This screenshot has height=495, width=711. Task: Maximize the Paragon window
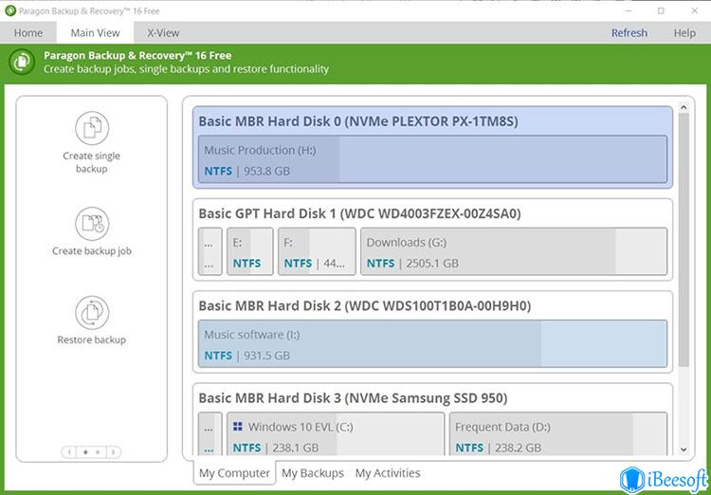tap(661, 10)
